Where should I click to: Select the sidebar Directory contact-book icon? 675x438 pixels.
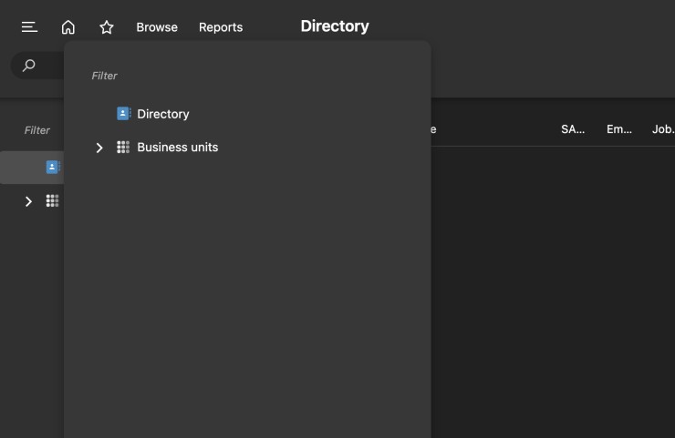coord(53,167)
